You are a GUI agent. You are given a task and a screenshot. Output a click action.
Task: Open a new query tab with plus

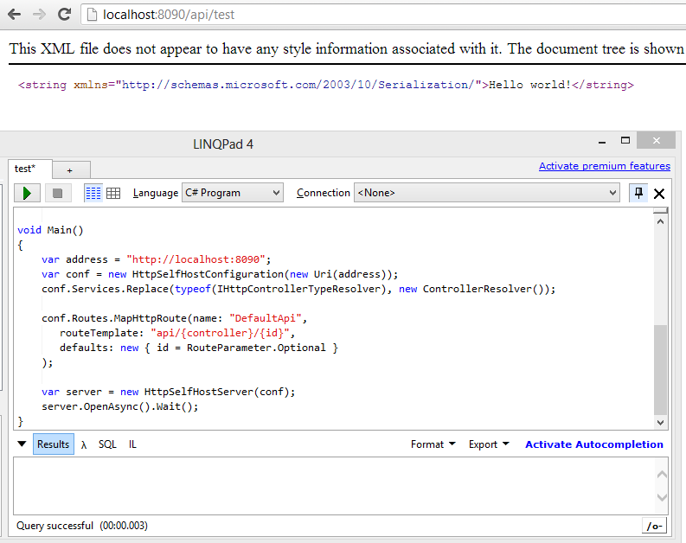coord(71,170)
